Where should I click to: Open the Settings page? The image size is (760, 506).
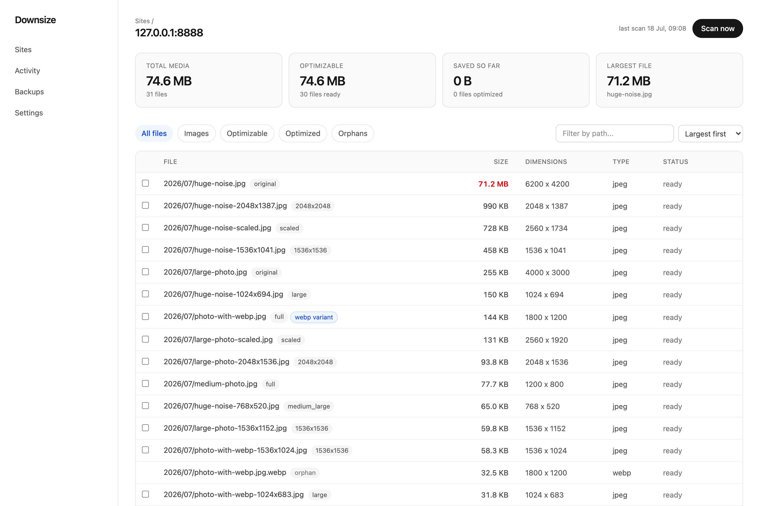pos(29,113)
